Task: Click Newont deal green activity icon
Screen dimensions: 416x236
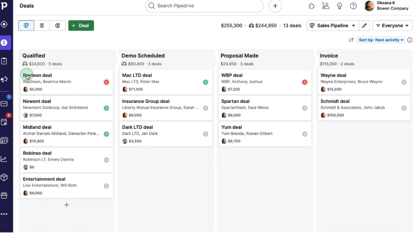Action: (106, 108)
